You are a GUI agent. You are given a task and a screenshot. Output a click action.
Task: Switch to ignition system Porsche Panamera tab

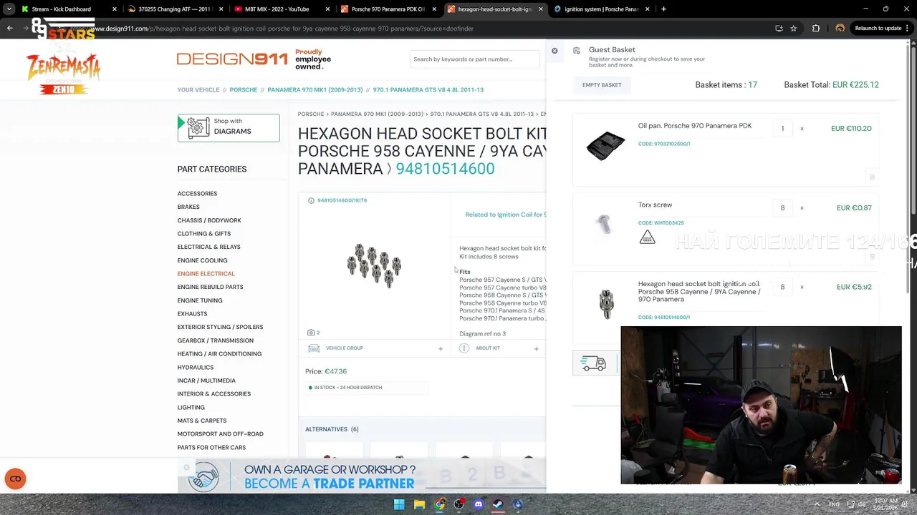600,9
